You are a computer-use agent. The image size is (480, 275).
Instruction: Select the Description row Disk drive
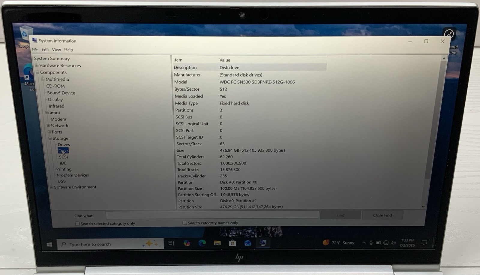coord(250,68)
